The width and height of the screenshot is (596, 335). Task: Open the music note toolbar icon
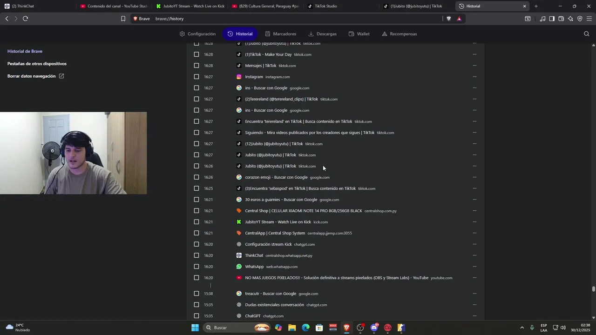(542, 19)
